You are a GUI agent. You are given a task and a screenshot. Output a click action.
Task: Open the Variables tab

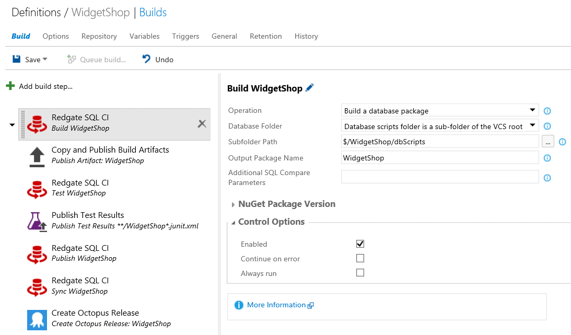coord(144,36)
